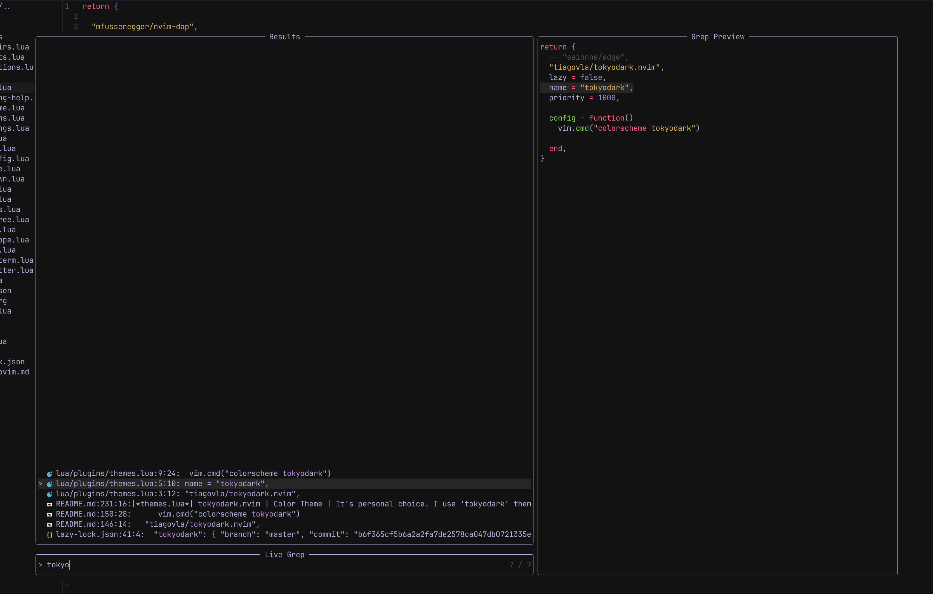Click Lua icon on themes.lua:3:12 result
933x594 pixels.
50,494
